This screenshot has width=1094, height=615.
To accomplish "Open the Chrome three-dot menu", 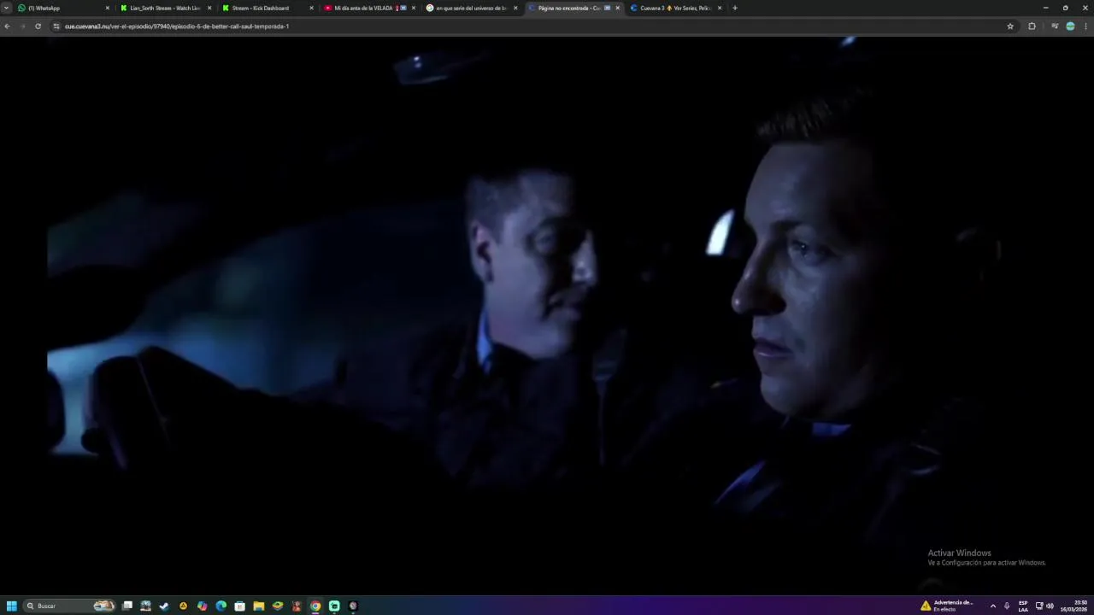I will [1086, 26].
